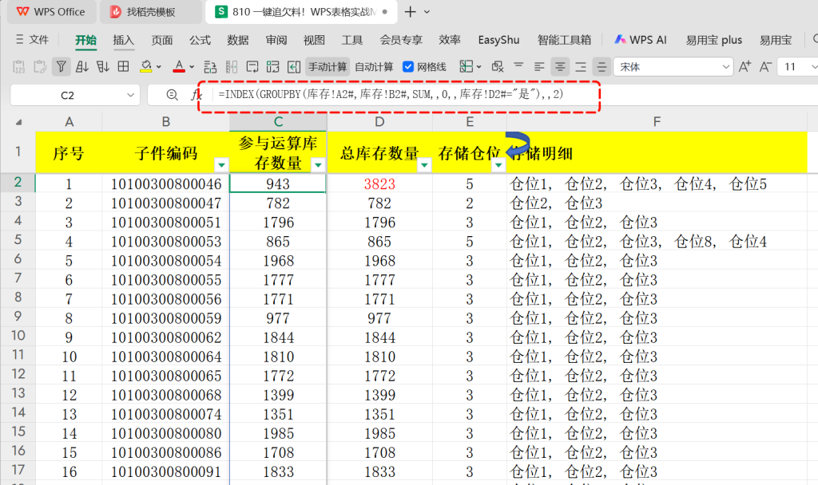Switch to automatic calculation (自动计算)
Viewport: 818px width, 485px height.
click(x=374, y=67)
